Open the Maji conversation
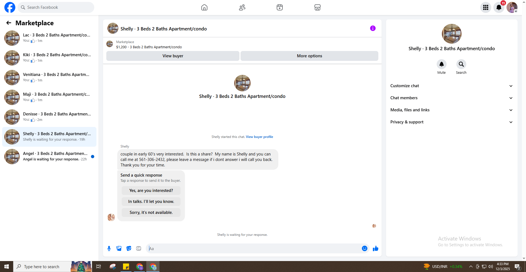The image size is (526, 272). (x=49, y=97)
